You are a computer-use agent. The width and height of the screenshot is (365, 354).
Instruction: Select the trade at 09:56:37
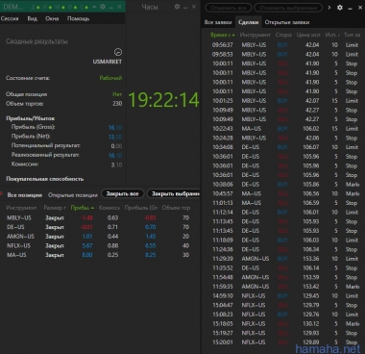(x=283, y=45)
